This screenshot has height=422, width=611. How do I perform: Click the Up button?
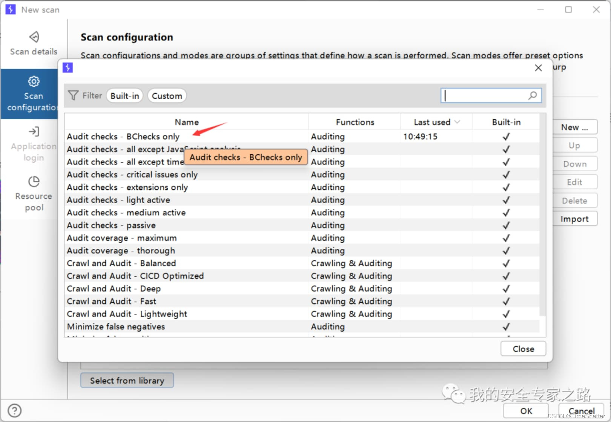(x=574, y=145)
